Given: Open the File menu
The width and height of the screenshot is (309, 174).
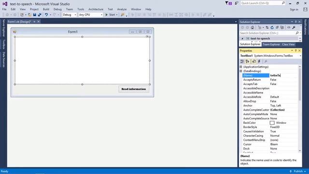Looking at the screenshot, I should (4, 9).
